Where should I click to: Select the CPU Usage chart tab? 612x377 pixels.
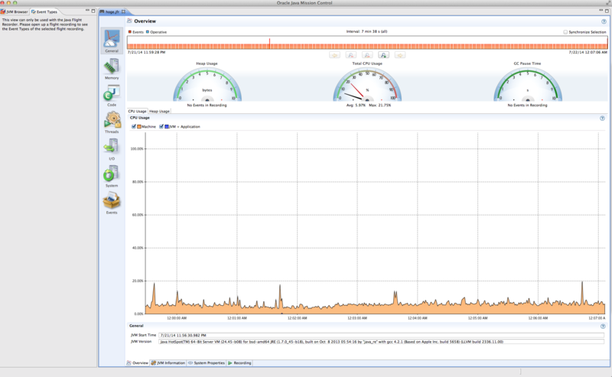coord(138,111)
